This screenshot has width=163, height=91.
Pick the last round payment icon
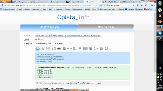point(106,48)
